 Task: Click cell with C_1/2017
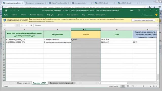pyautogui.click(x=86, y=39)
